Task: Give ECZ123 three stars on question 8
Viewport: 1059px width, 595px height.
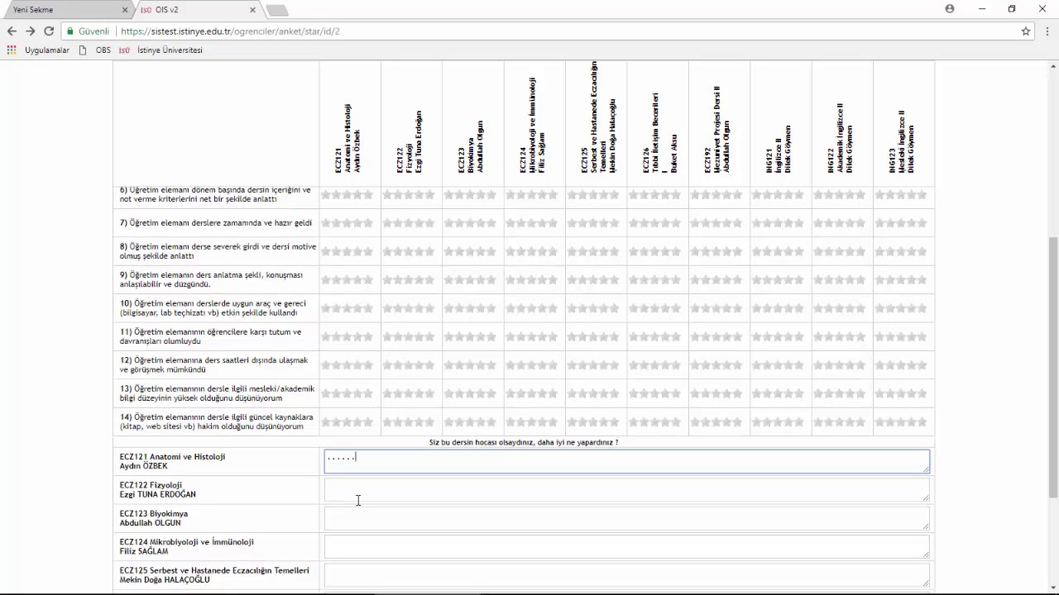Action: (x=470, y=251)
